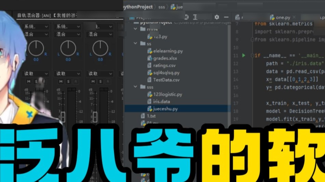Click second track's 0.0 pan value
The image size is (325, 182).
pyautogui.click(x=68, y=60)
